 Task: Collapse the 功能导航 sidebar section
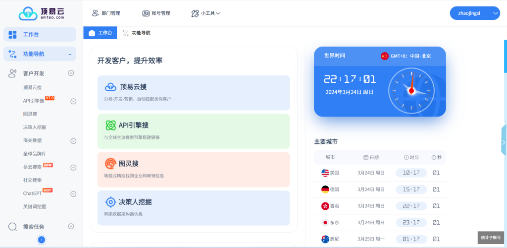[x=70, y=54]
